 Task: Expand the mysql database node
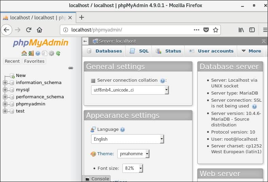click(x=5, y=90)
